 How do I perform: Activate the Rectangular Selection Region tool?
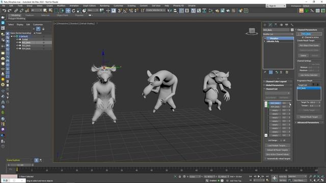[x=57, y=11]
